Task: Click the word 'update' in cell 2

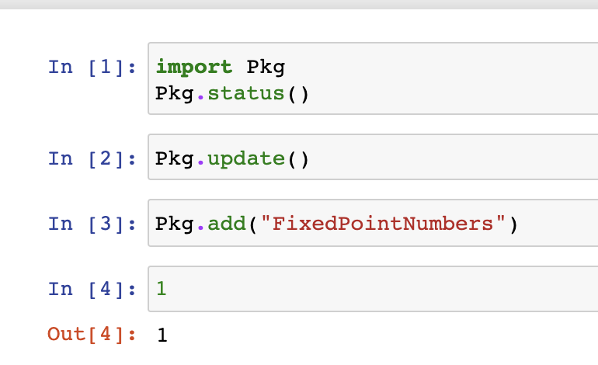Action: point(246,158)
